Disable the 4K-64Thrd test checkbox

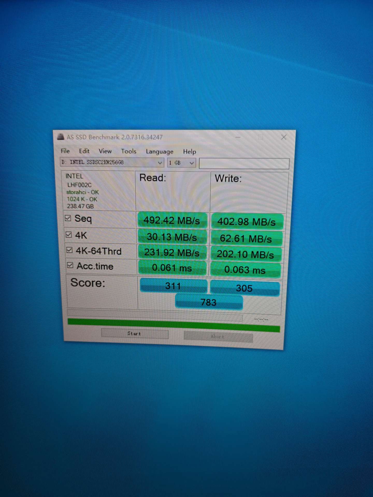pos(69,250)
